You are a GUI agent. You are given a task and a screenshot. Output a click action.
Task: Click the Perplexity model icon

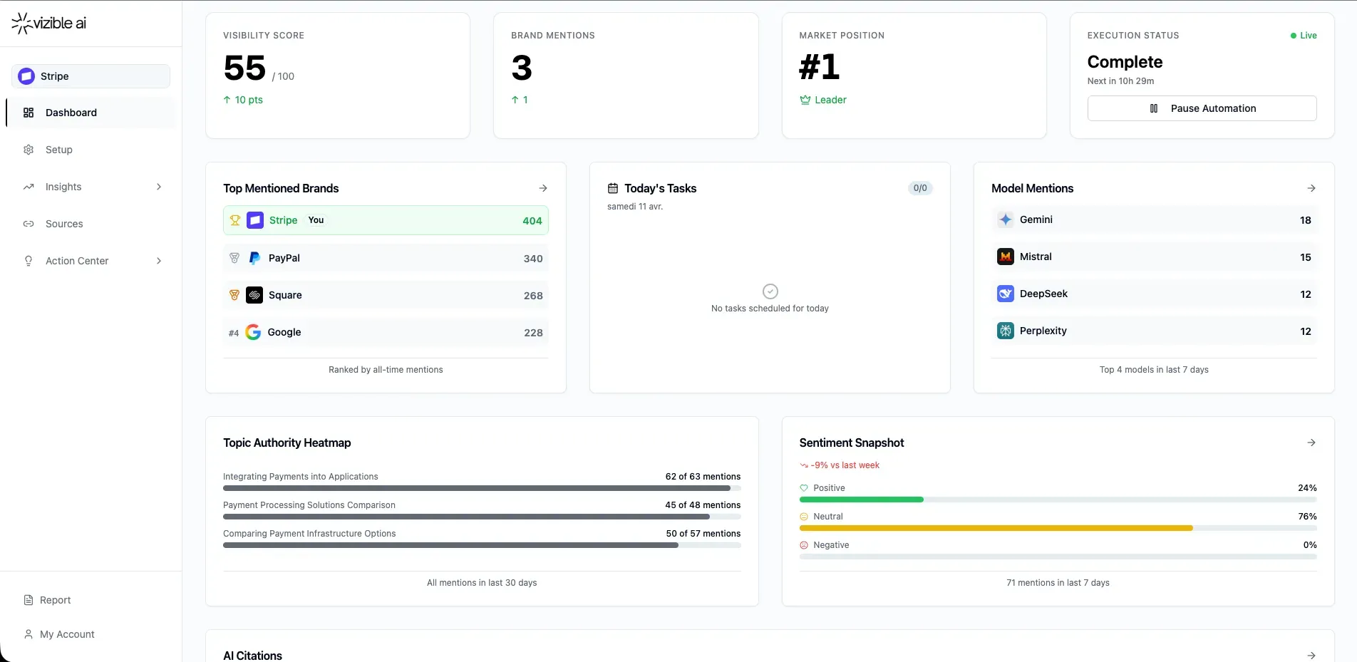[1005, 331]
